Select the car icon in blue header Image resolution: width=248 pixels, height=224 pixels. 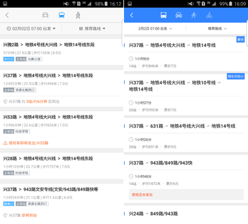tap(179, 15)
